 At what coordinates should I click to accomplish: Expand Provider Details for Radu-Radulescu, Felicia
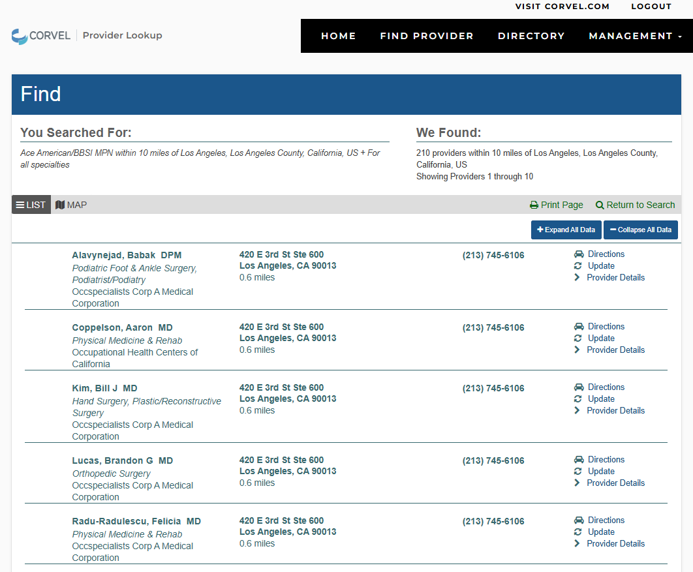[615, 544]
